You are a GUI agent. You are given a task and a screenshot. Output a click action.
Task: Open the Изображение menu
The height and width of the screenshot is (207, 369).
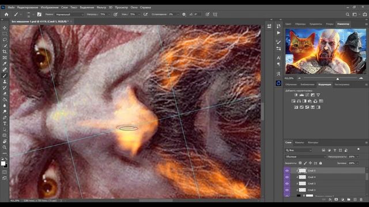50,7
